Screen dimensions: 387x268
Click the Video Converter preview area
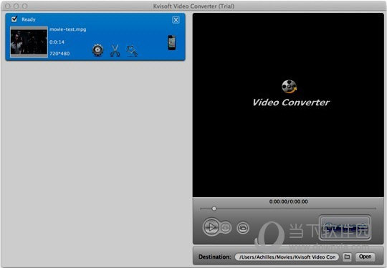click(x=288, y=105)
